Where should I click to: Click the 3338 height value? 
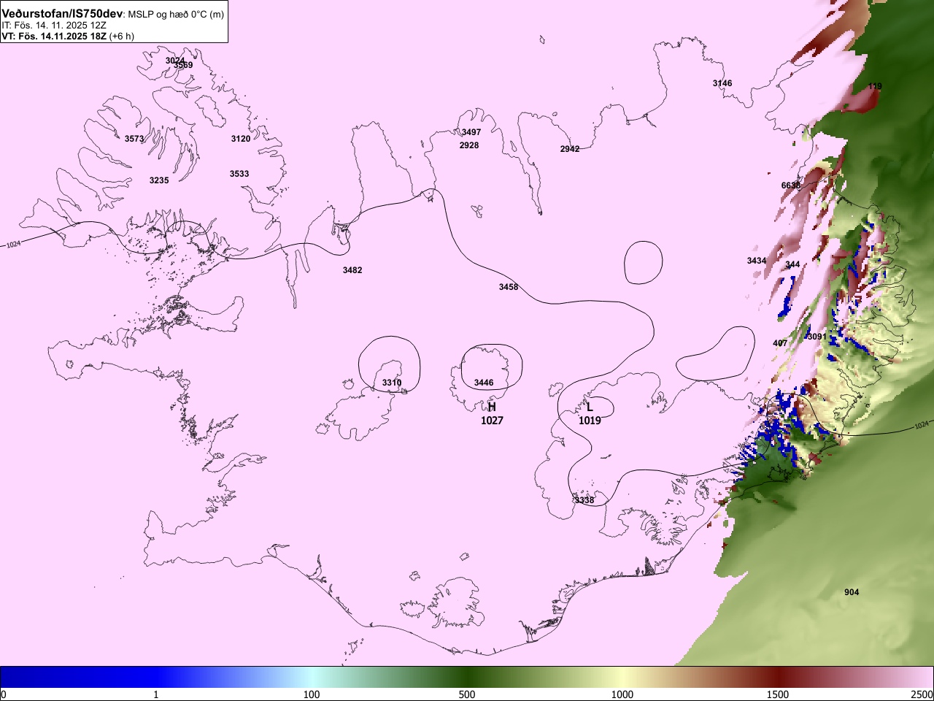tap(584, 500)
